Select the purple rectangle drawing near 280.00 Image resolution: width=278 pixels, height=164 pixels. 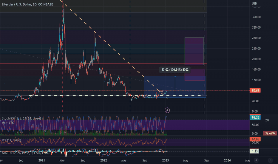(x=194, y=51)
